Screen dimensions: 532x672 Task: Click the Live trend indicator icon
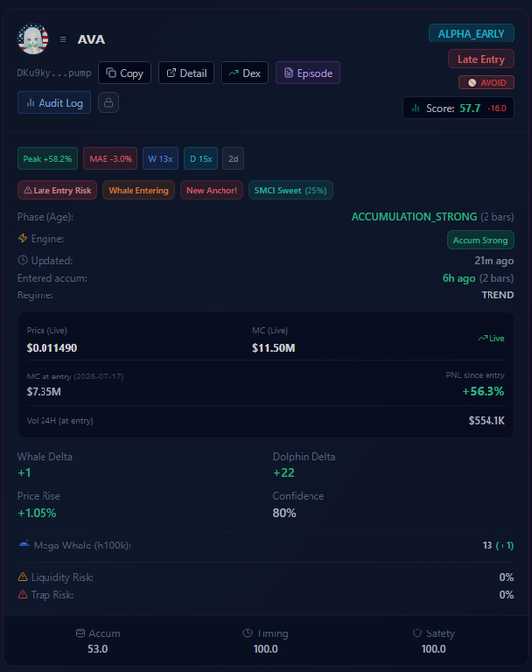pos(483,338)
